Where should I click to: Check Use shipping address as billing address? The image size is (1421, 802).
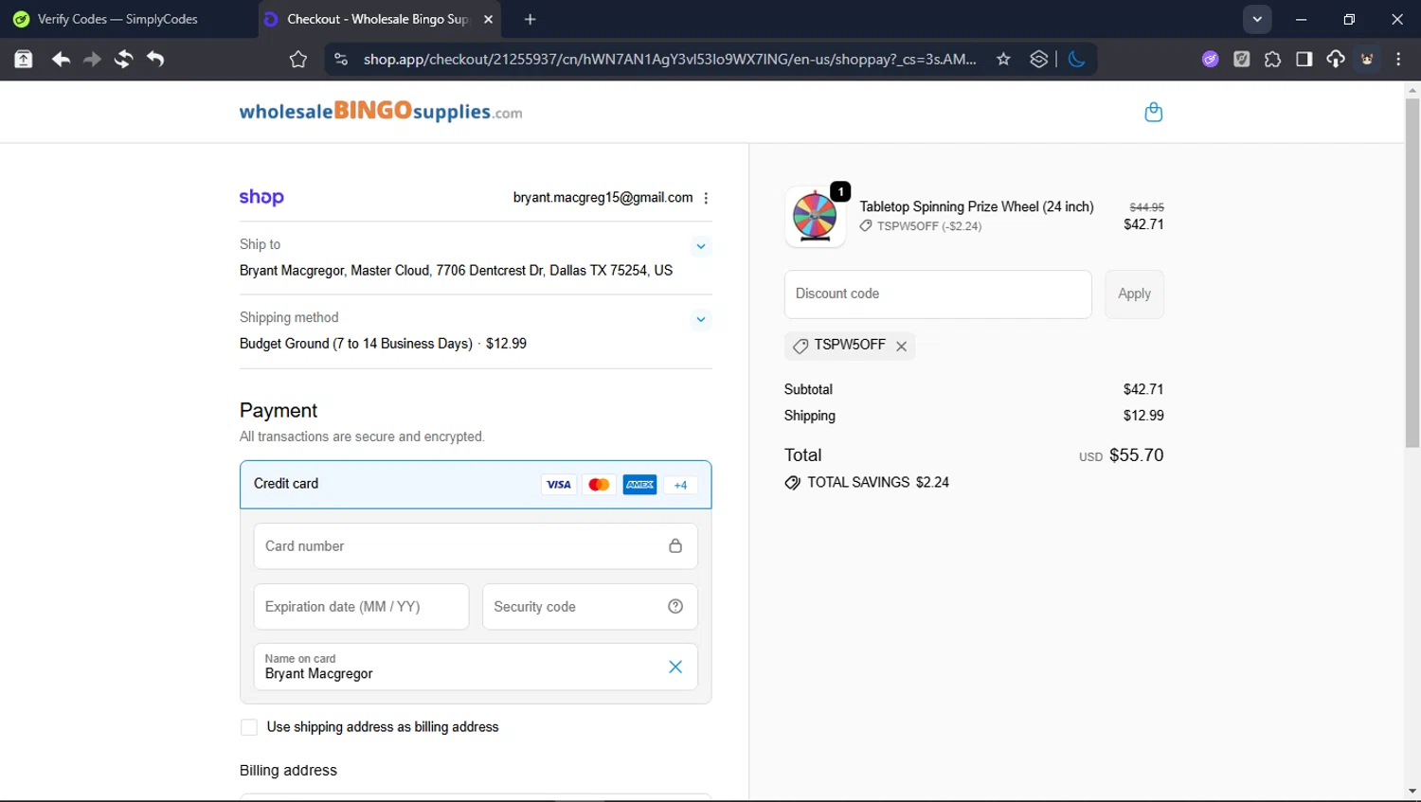click(x=249, y=727)
